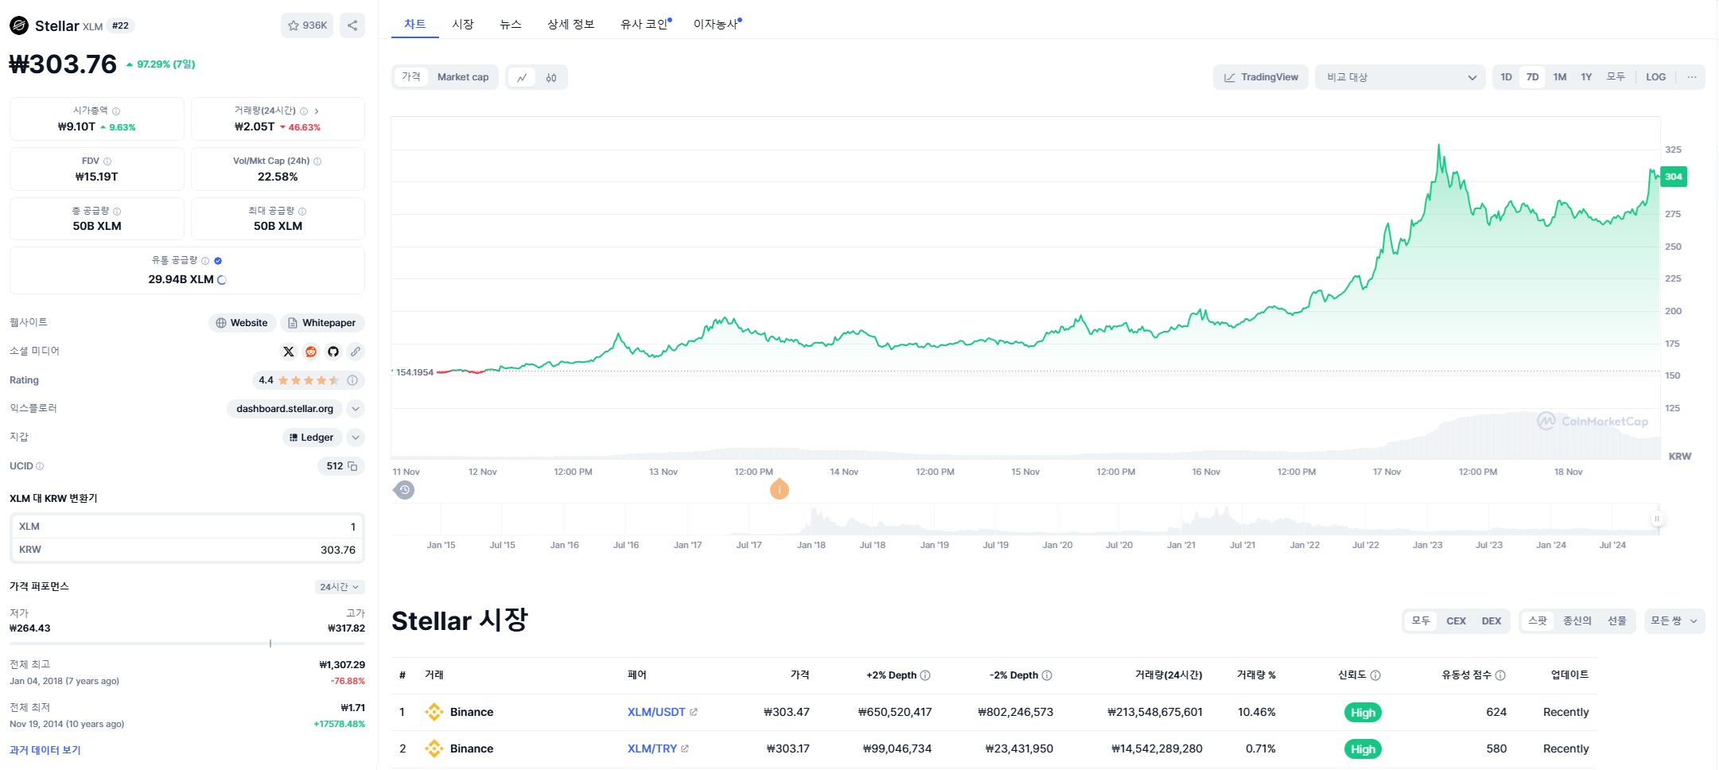
Task: Click the 24h low-high price range bar
Action: [x=187, y=644]
